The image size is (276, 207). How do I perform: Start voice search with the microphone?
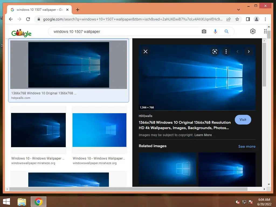pyautogui.click(x=215, y=32)
